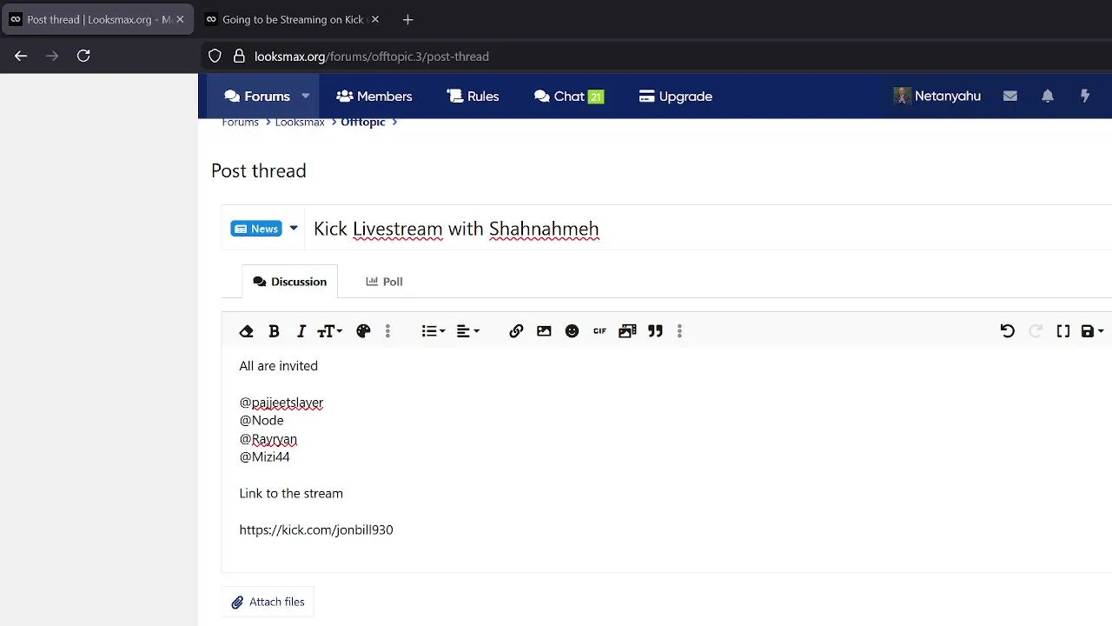This screenshot has width=1112, height=626.
Task: Click the @Rayryan mention text
Action: pos(268,439)
